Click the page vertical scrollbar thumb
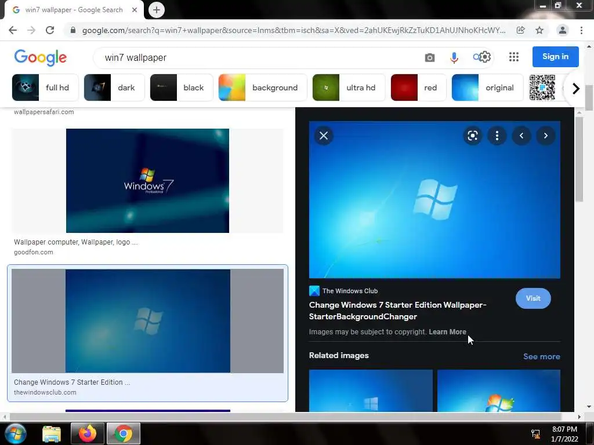 coord(589,97)
